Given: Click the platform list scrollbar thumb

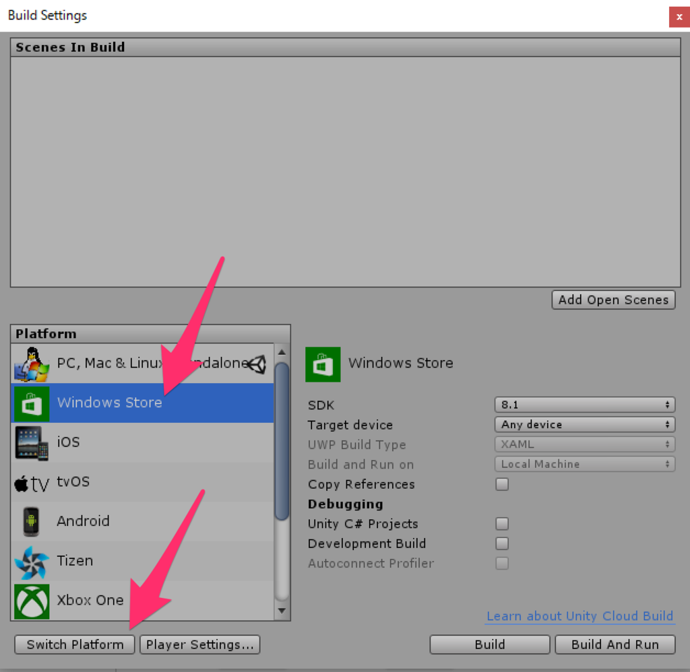Looking at the screenshot, I should (282, 441).
